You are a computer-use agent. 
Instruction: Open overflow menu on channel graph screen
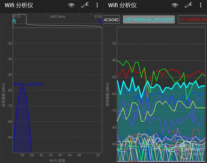click(x=97, y=5)
